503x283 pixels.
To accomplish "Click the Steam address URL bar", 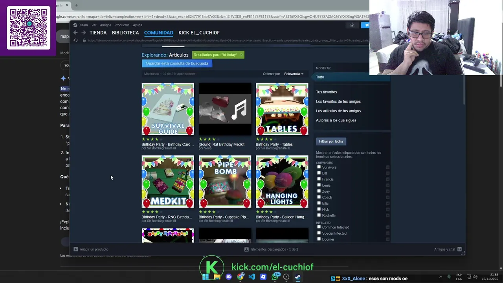I will coord(228,40).
